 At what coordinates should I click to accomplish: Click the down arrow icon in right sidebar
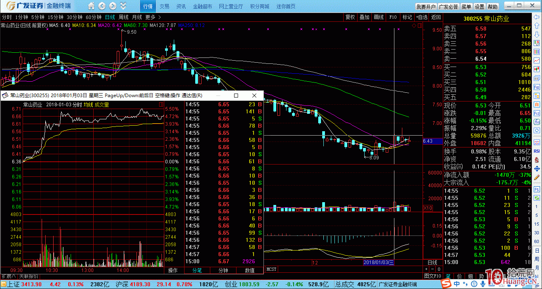[536, 34]
